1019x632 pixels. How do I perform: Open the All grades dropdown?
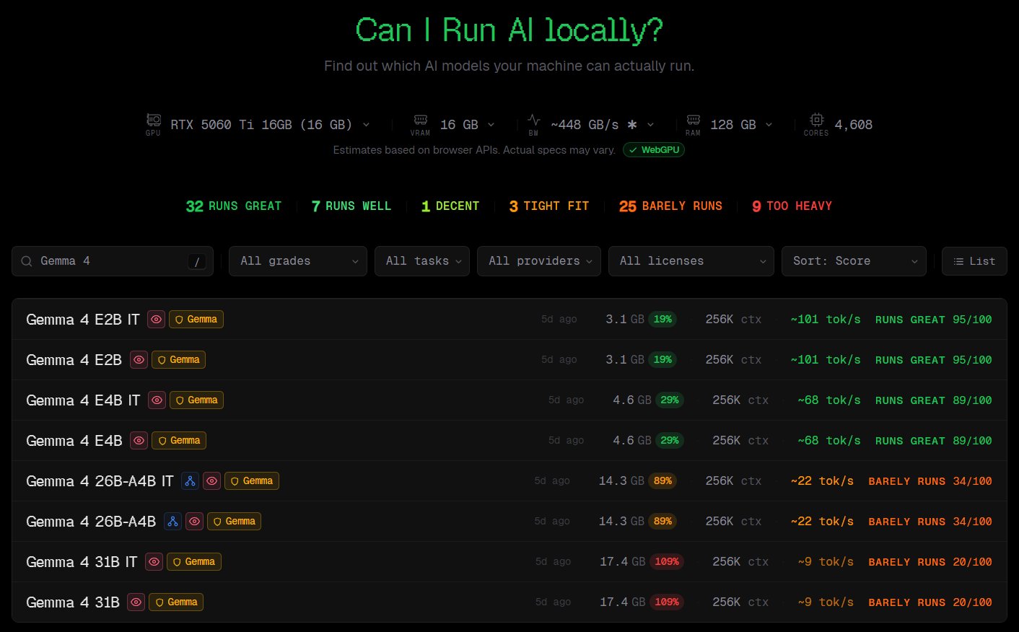click(297, 261)
